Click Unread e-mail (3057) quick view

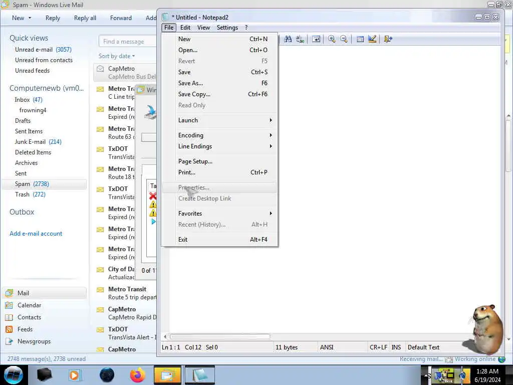(x=43, y=50)
